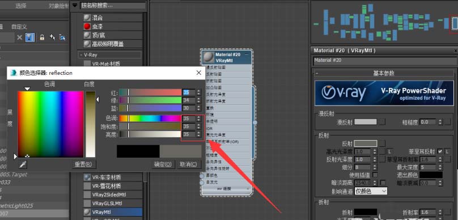Image resolution: width=458 pixels, height=220 pixels.
Task: Click the map button next to 折射率 value
Action: click(448, 212)
